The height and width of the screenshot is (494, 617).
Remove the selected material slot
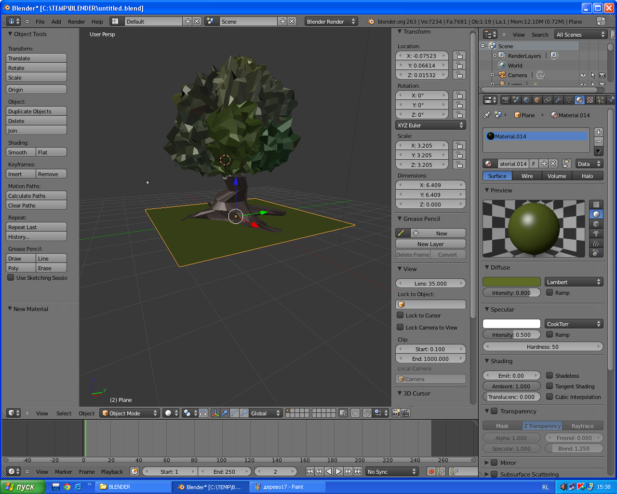(x=599, y=141)
